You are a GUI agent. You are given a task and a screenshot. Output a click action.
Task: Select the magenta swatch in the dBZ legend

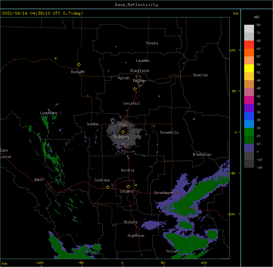click(249, 100)
